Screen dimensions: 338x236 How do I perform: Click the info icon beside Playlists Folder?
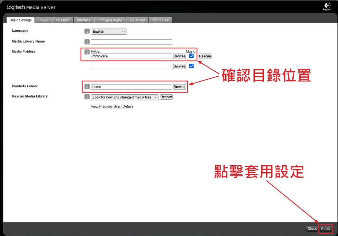[87, 87]
